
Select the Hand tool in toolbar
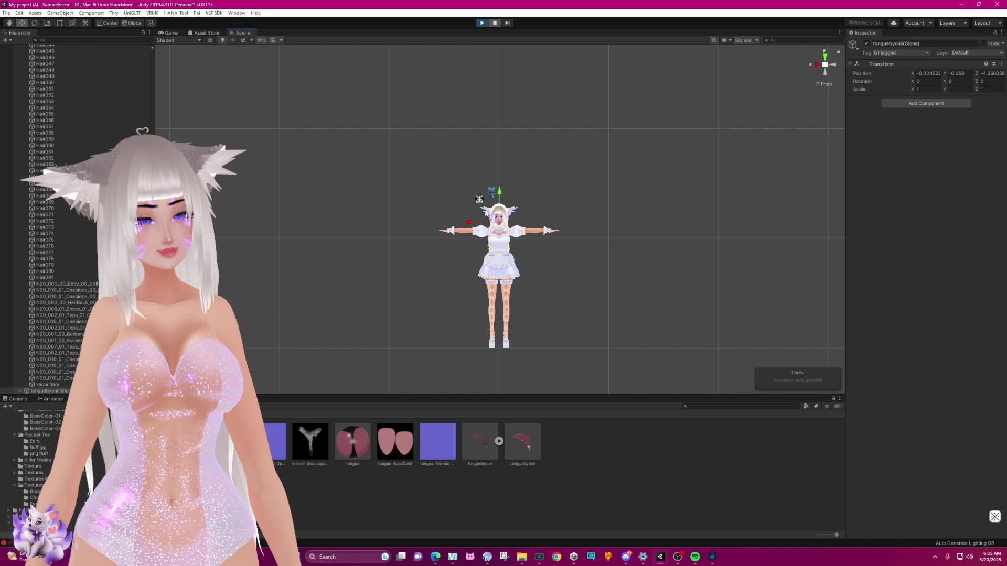pos(9,23)
